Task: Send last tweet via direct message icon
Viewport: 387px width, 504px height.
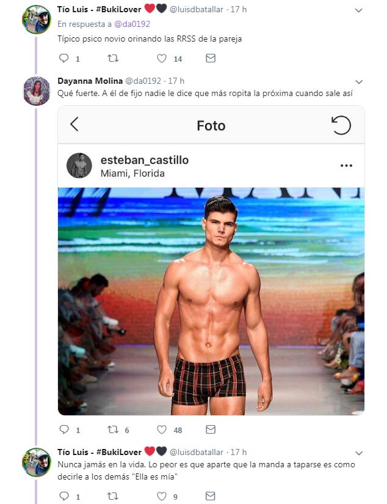Action: pyautogui.click(x=211, y=497)
